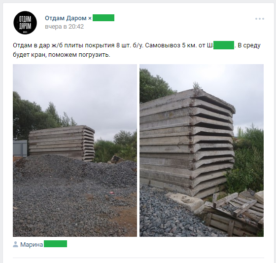Viewport: 276px width, 263px height.
Task: Click the × separator in post header
Action: pyautogui.click(x=90, y=18)
